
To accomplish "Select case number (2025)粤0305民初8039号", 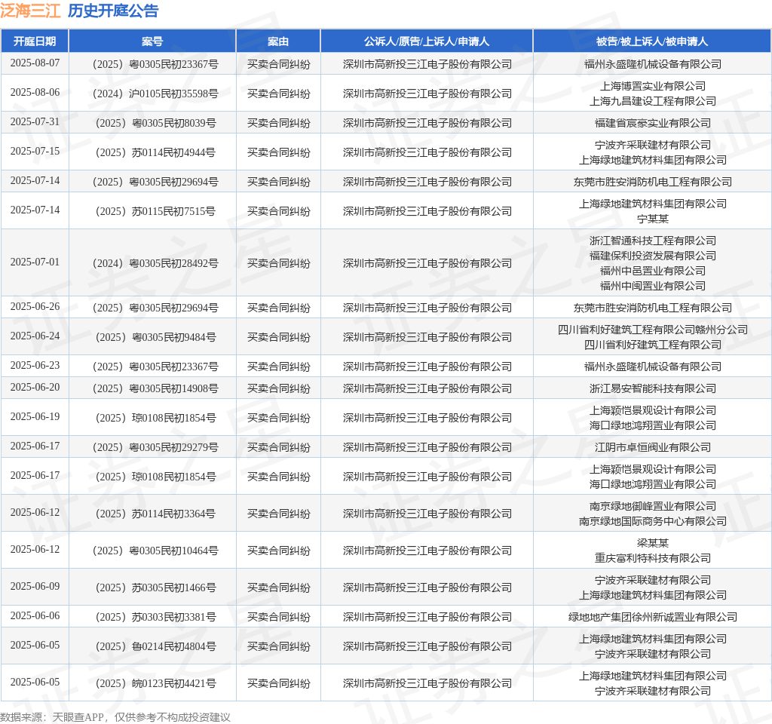I will tap(155, 123).
